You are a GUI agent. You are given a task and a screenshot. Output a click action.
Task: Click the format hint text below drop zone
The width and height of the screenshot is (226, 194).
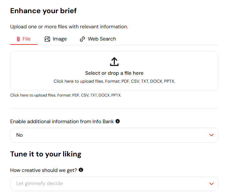coord(66,95)
